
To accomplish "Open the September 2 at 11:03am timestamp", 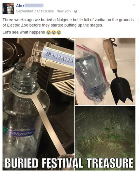I will pyautogui.click(x=35, y=11).
